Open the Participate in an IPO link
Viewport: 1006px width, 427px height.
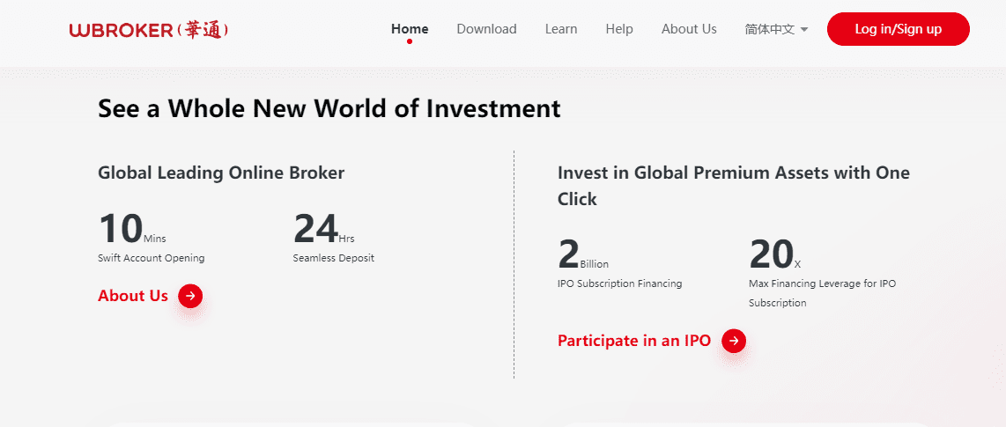[634, 341]
